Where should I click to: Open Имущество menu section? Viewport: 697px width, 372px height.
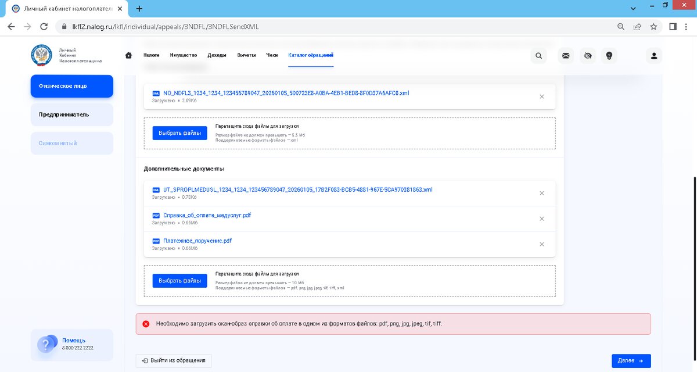click(x=184, y=55)
